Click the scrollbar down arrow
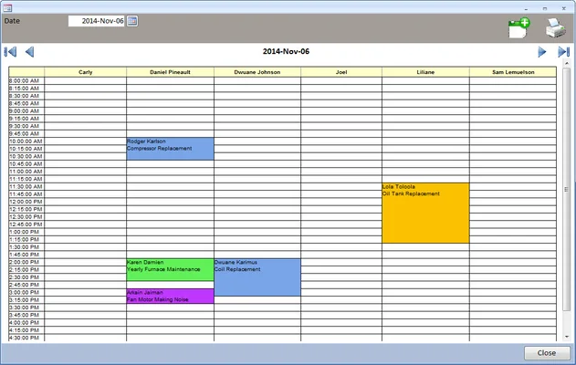Image resolution: width=576 pixels, height=365 pixels. pyautogui.click(x=566, y=336)
